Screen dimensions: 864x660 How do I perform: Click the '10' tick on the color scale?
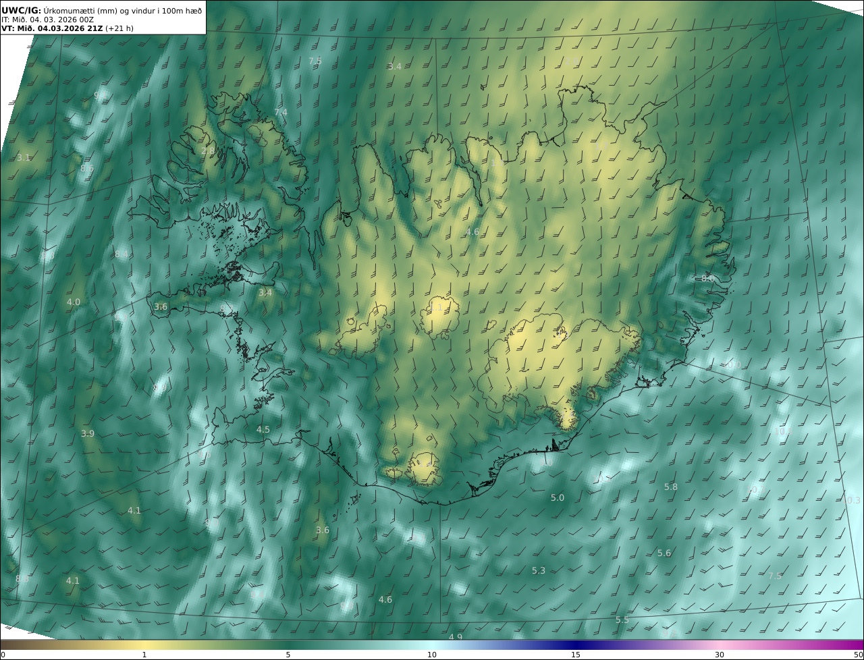pos(432,655)
